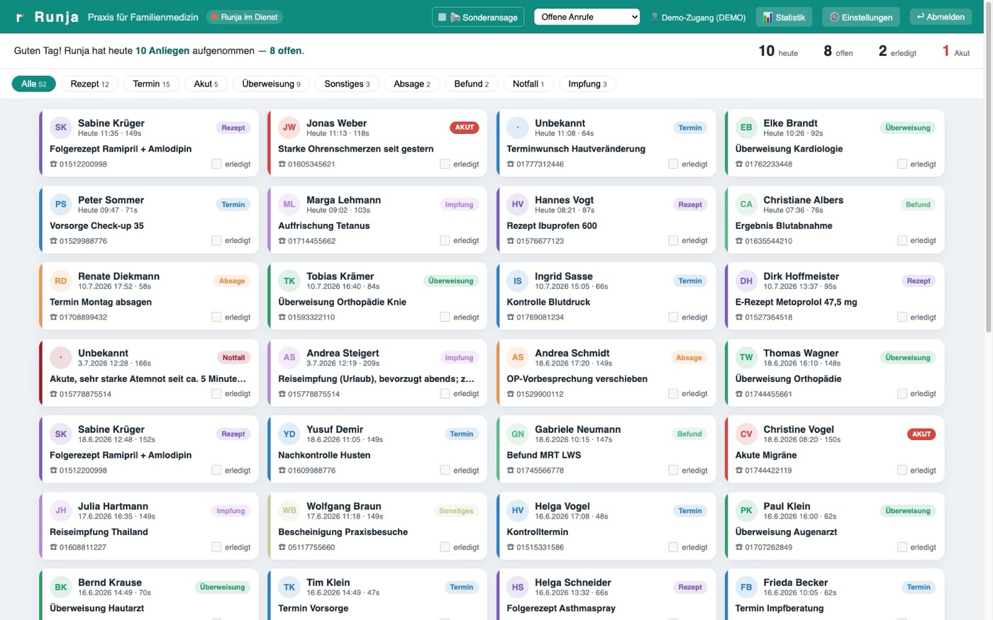
Task: Click "E-Rezept Metoprolol 47,5 mg" subject
Action: [796, 302]
